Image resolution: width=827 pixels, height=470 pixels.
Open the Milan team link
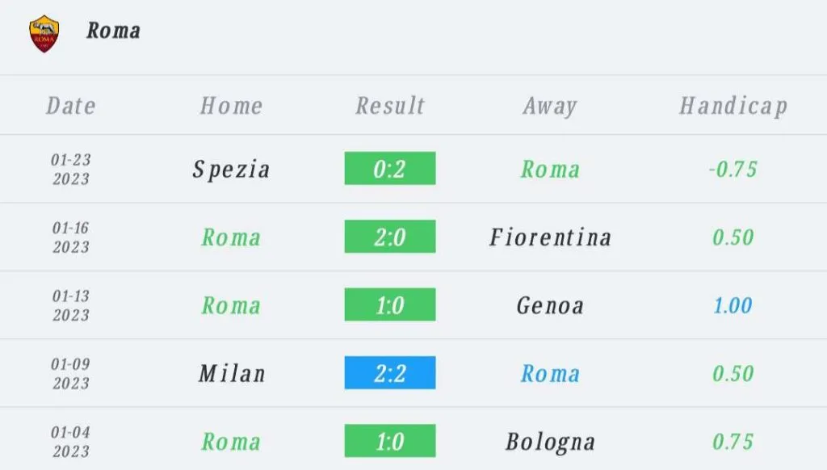[231, 373]
